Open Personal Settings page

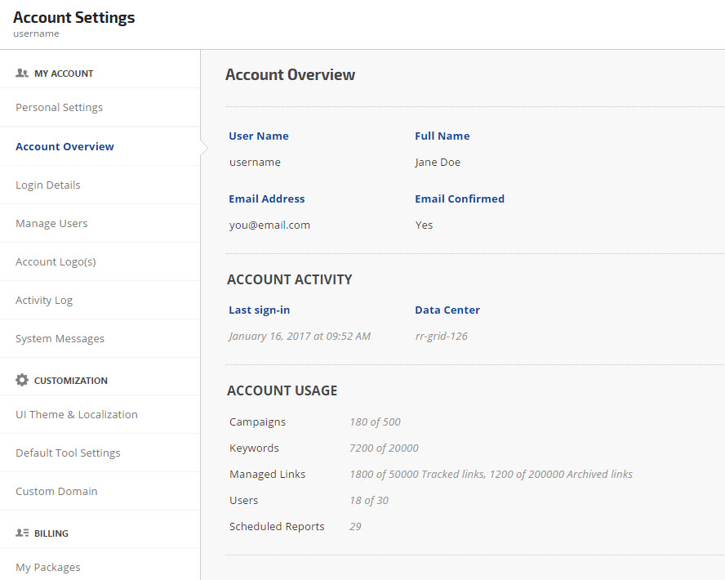pos(59,107)
